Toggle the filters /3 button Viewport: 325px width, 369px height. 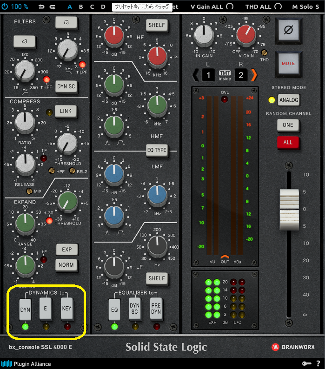pos(66,22)
